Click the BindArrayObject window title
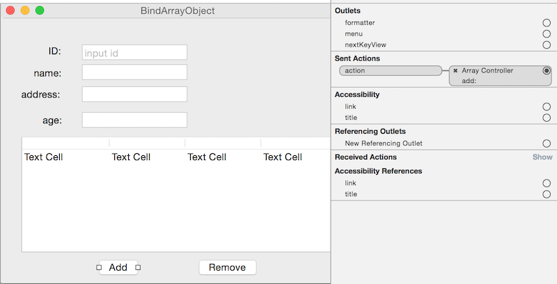This screenshot has width=557, height=284. [x=178, y=10]
